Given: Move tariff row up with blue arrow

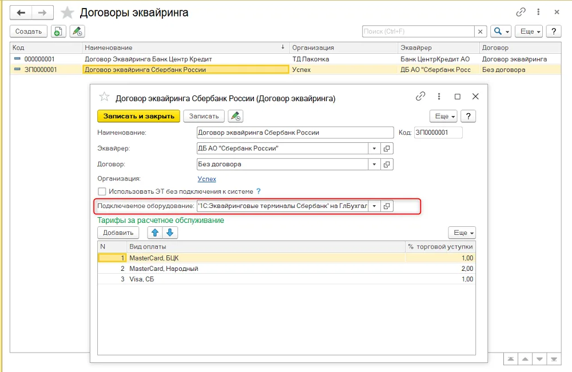Looking at the screenshot, I should [x=155, y=233].
